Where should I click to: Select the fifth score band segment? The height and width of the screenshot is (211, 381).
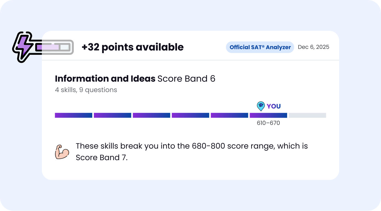tap(229, 115)
